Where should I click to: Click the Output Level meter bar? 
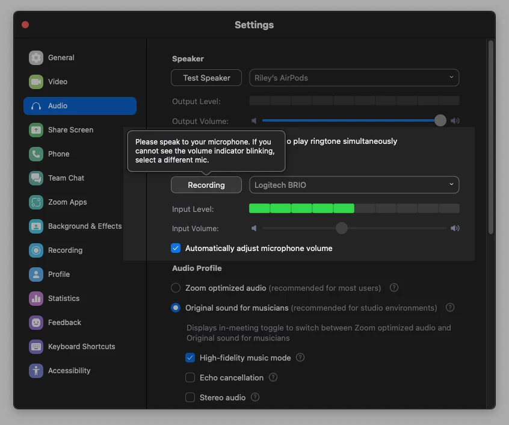click(354, 101)
